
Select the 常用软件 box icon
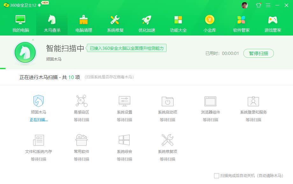point(82,140)
